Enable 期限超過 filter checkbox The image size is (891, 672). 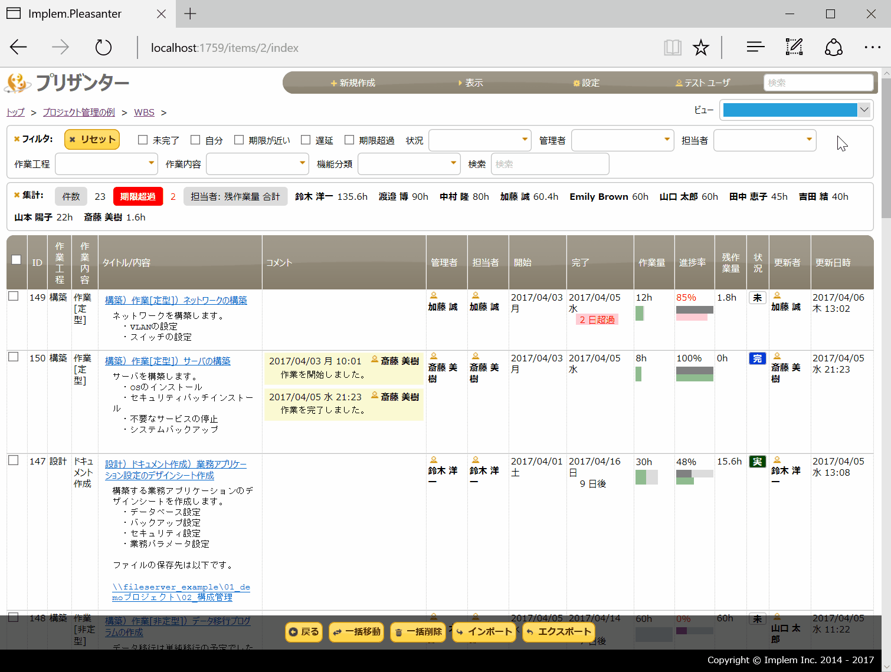[349, 140]
